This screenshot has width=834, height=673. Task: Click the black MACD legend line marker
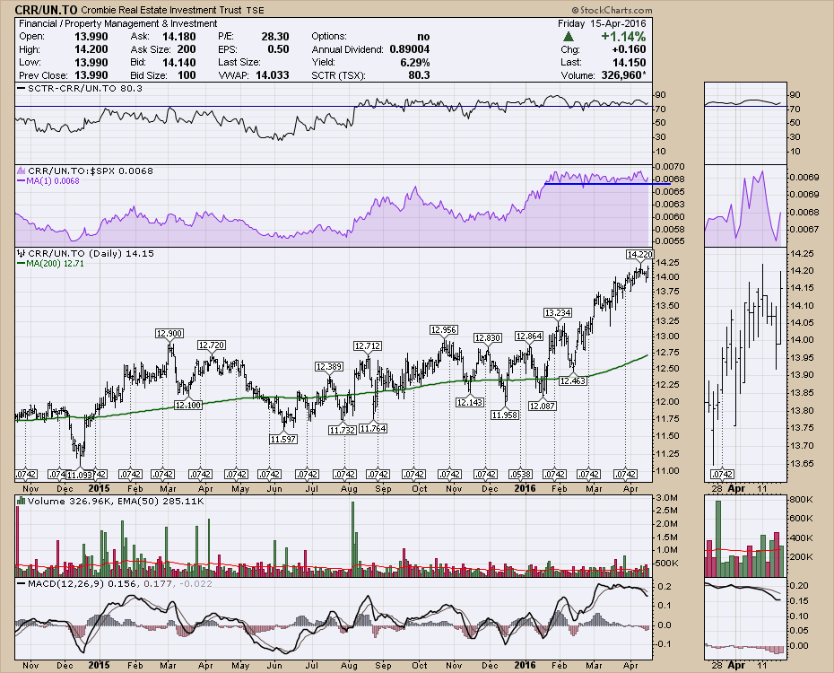(x=22, y=583)
